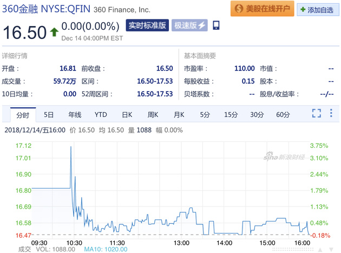Viewport: 341px width, 253px height.
Task: Choose the 15分 fifteen-minute tab
Action: coord(231,115)
